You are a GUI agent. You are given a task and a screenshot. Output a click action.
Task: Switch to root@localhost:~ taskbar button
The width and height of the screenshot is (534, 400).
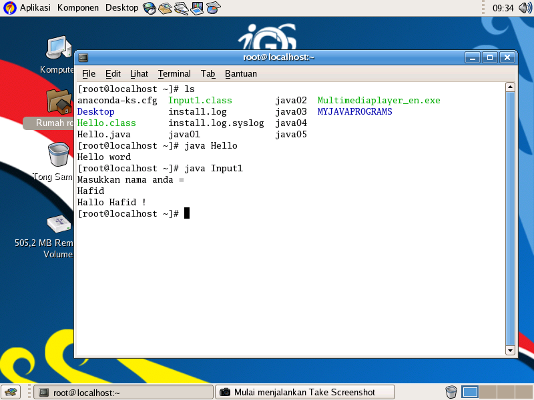tap(123, 393)
